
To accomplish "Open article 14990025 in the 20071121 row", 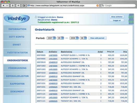I will coord(53,101).
